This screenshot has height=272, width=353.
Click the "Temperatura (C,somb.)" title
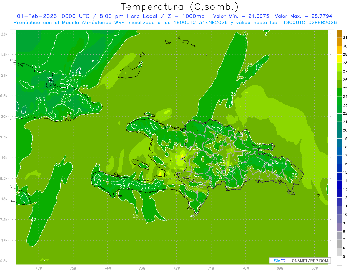179,7
